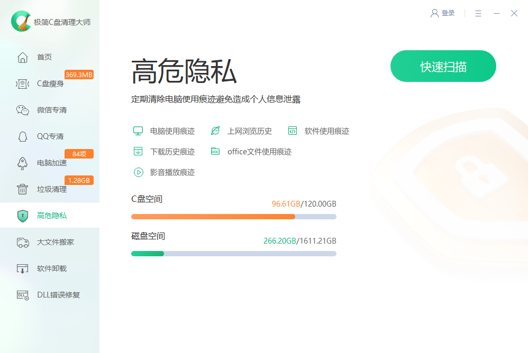Click the QQ penguin icon

(22, 136)
